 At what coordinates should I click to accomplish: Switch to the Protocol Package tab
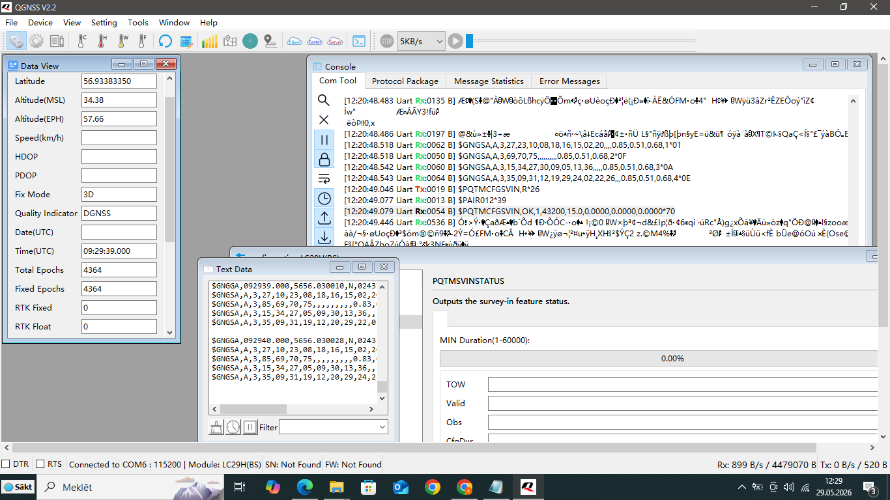coord(405,81)
